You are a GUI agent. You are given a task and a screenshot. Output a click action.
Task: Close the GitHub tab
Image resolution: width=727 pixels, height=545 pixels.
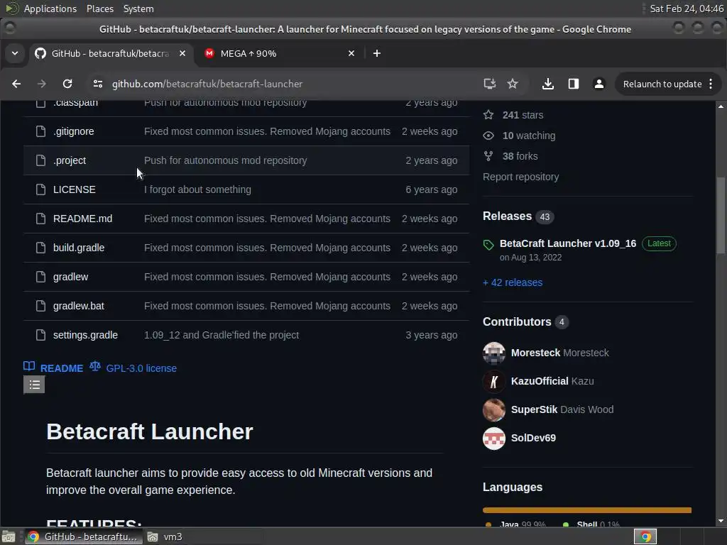(182, 53)
